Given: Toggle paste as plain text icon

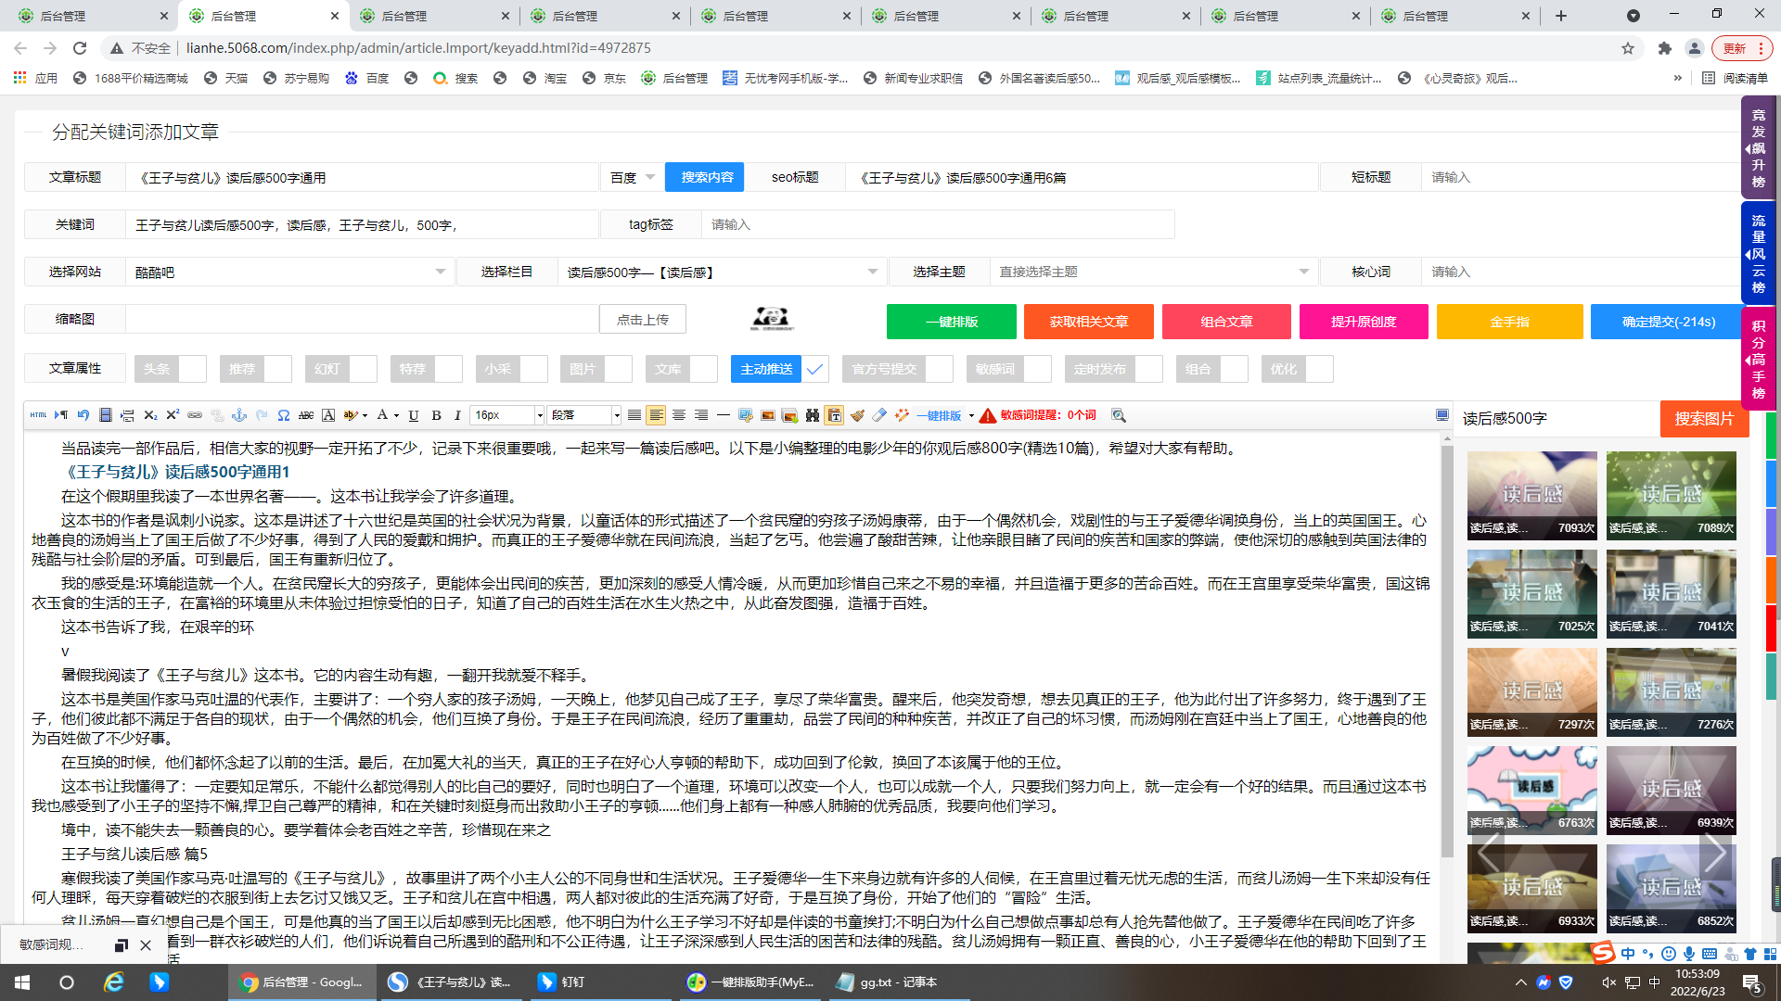Looking at the screenshot, I should coord(835,415).
